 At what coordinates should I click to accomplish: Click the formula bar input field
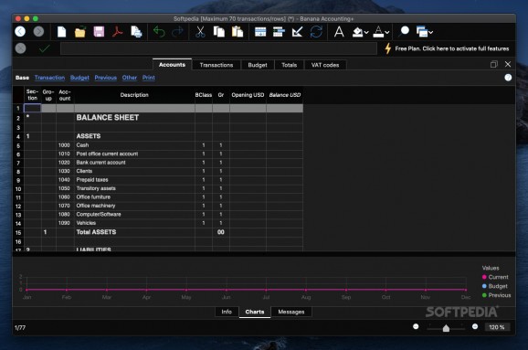point(218,48)
